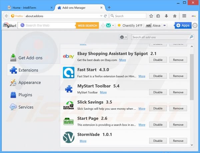Bookmark this page with the star icon
This screenshot has width=200, height=153.
(x=151, y=16)
